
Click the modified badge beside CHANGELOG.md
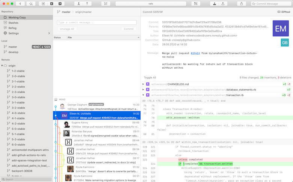click(x=148, y=84)
